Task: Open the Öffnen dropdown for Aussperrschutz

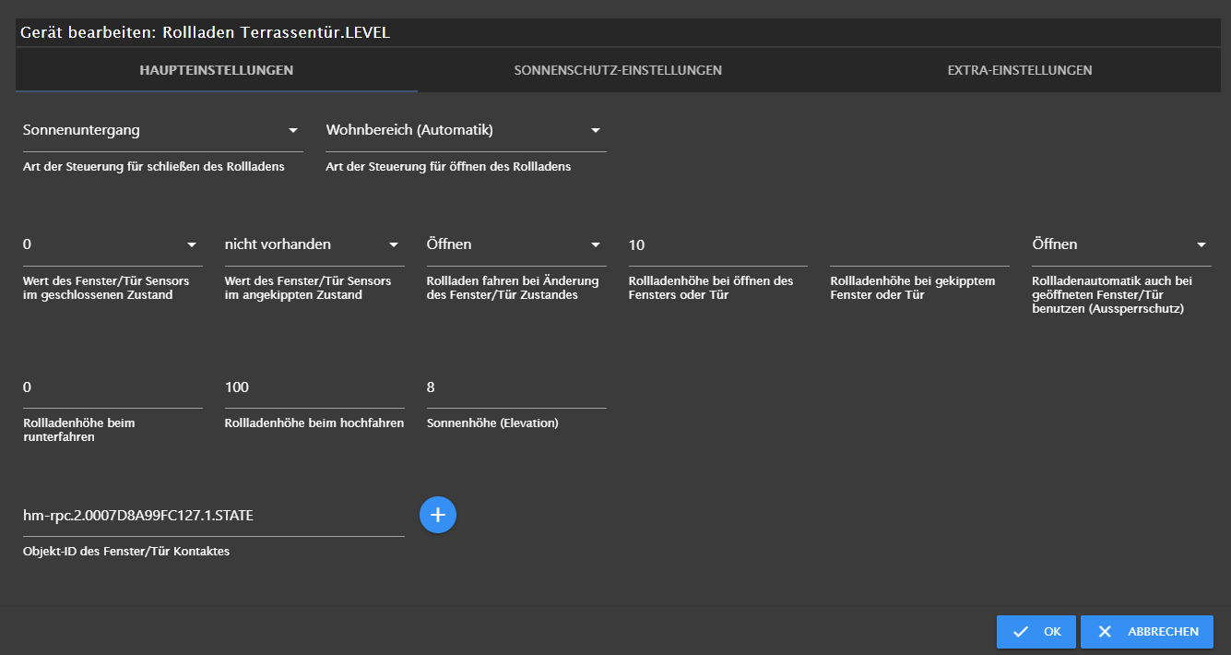Action: [1121, 244]
